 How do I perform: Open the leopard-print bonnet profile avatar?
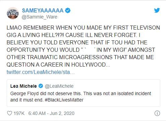pyautogui.click(x=13, y=13)
